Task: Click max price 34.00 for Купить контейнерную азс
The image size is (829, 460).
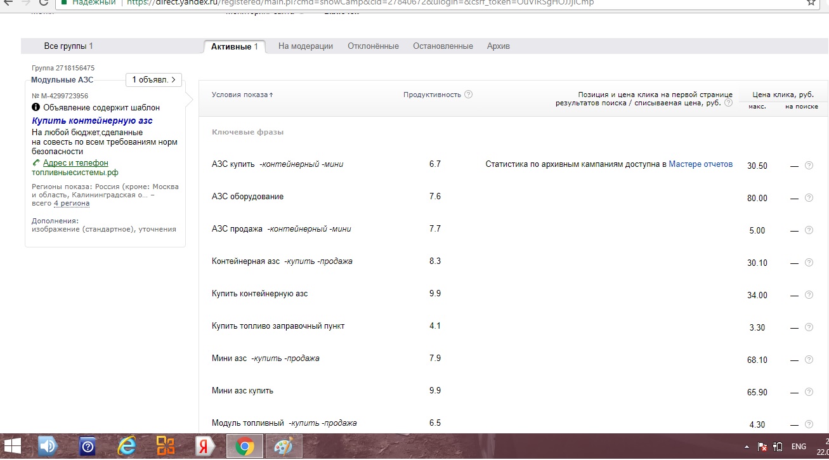Action: click(x=757, y=295)
